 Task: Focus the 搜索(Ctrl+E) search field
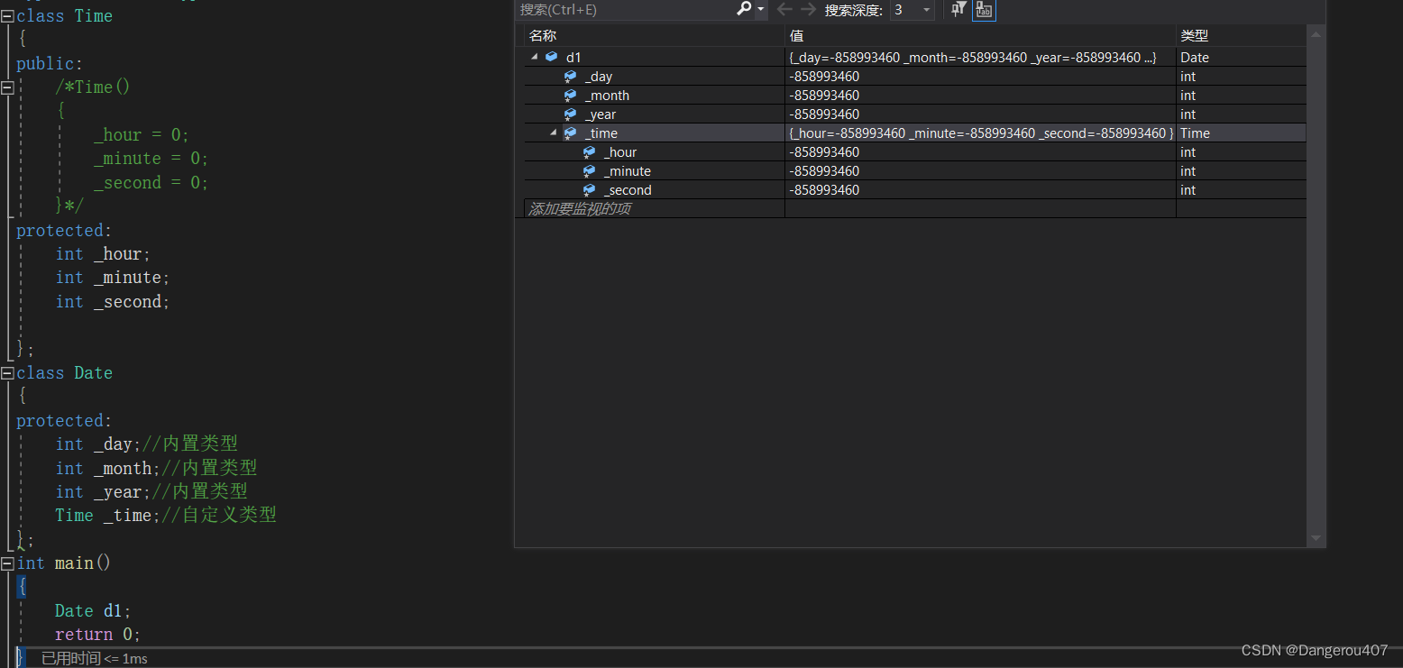coord(627,10)
